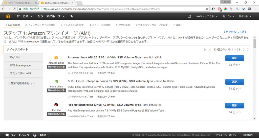259x138 pixels.
Task: Reload the page with refresh icon
Action: [14, 9]
